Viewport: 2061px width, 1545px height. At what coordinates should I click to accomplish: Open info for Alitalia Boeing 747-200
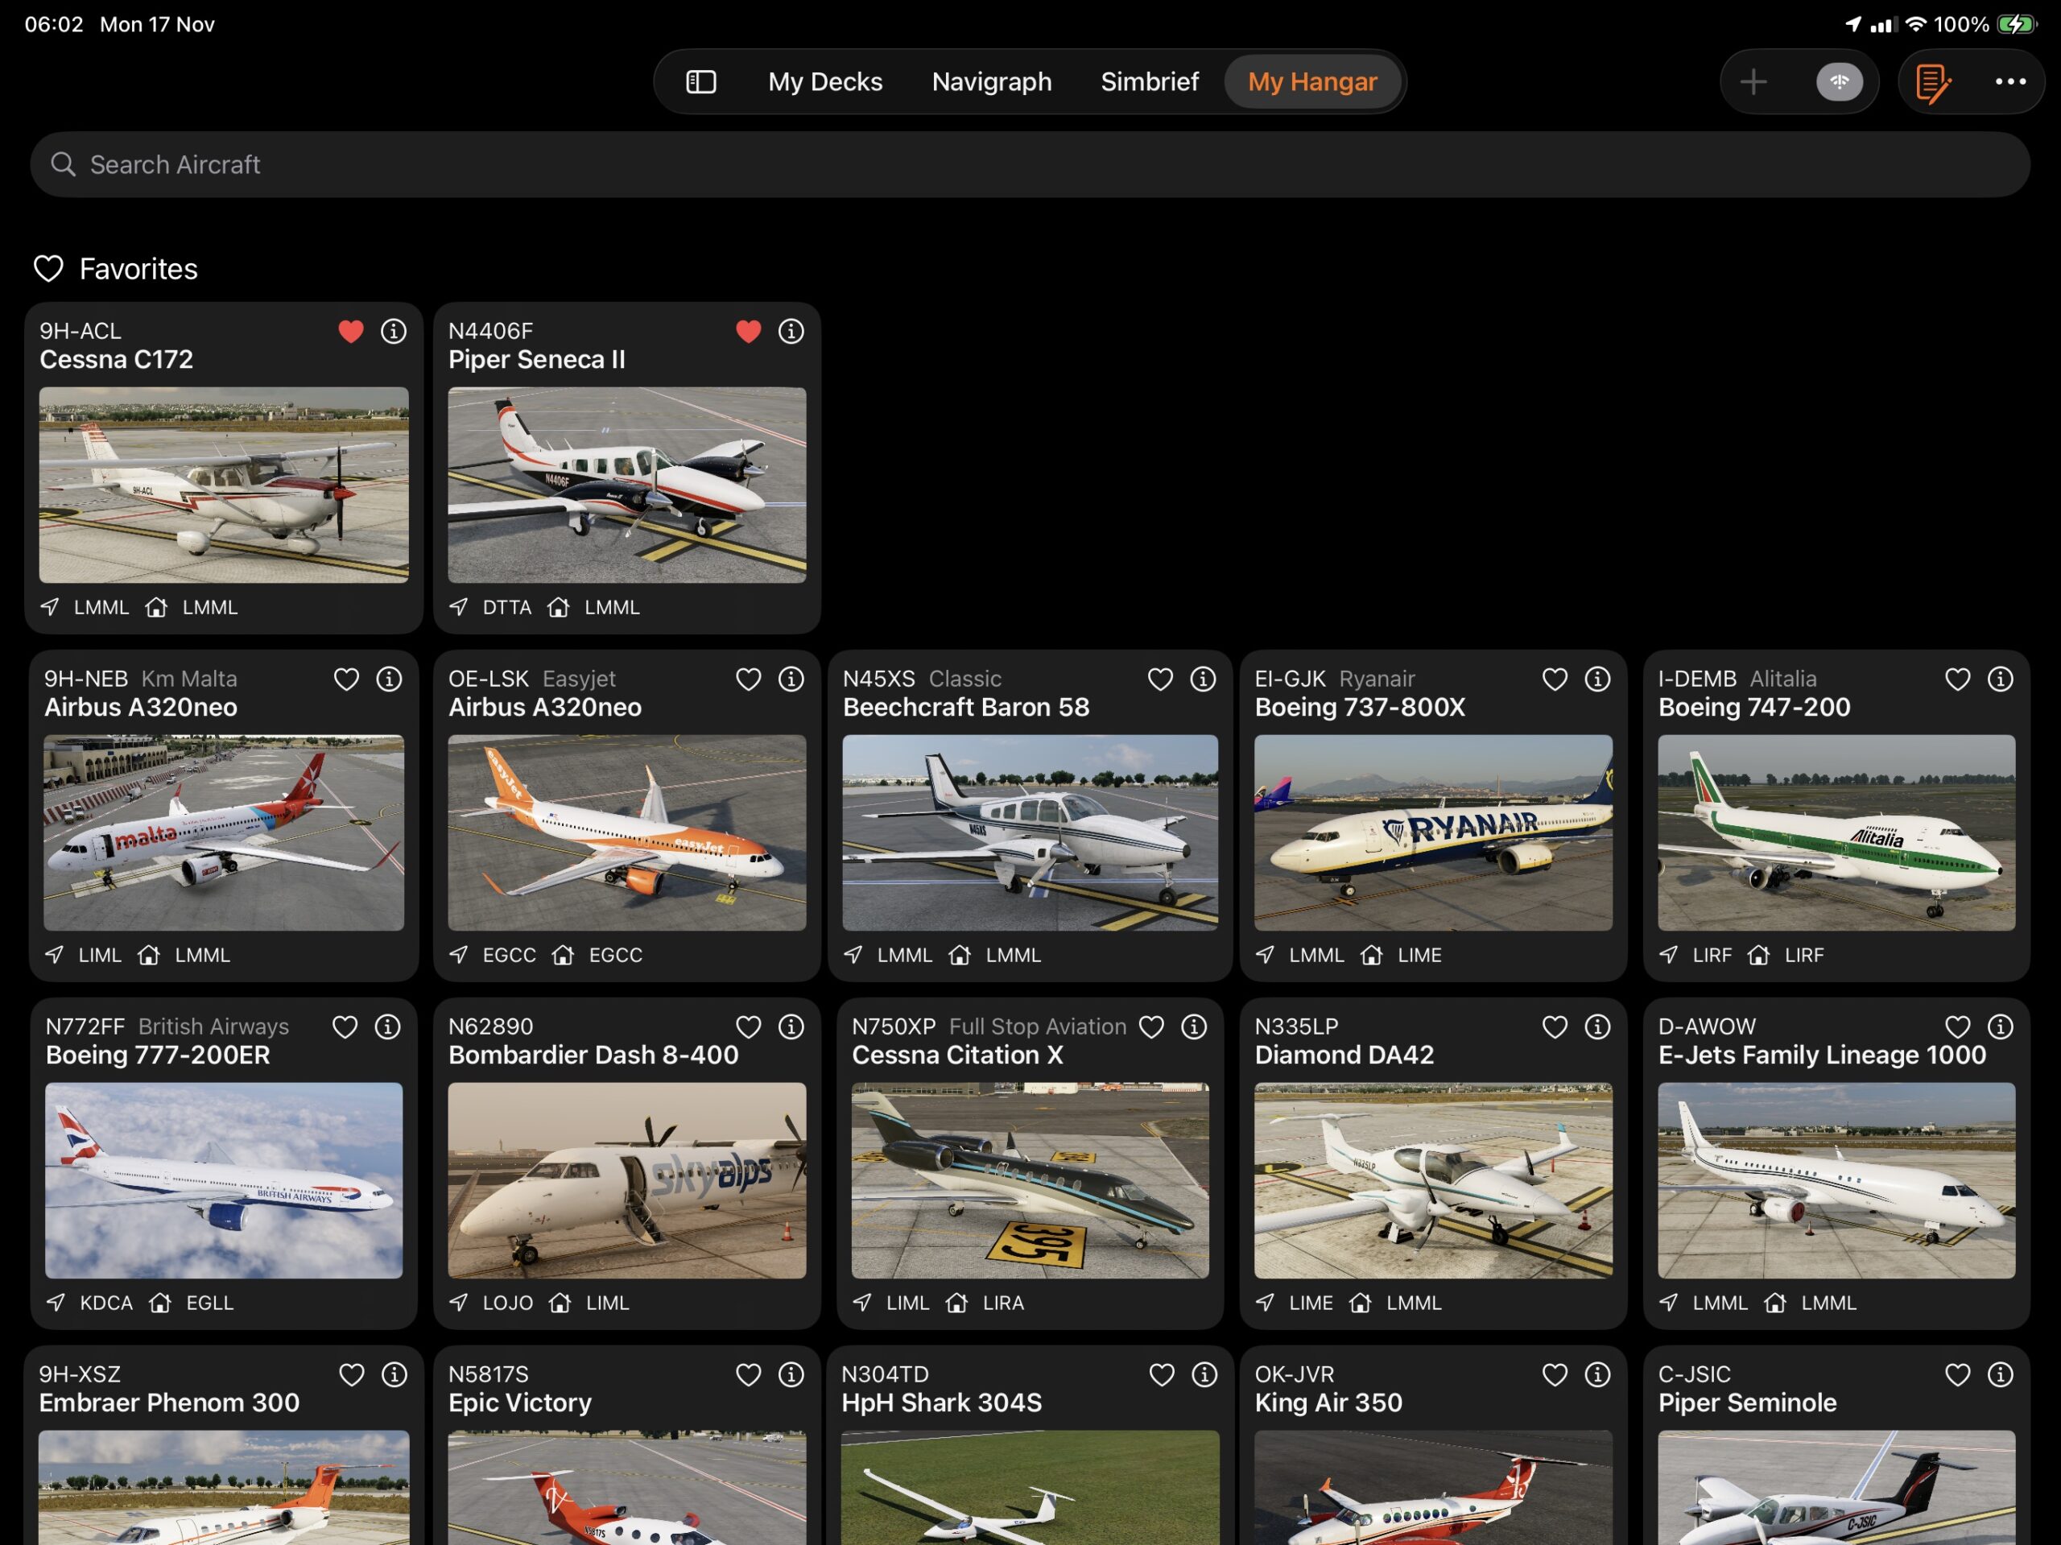click(x=2000, y=680)
